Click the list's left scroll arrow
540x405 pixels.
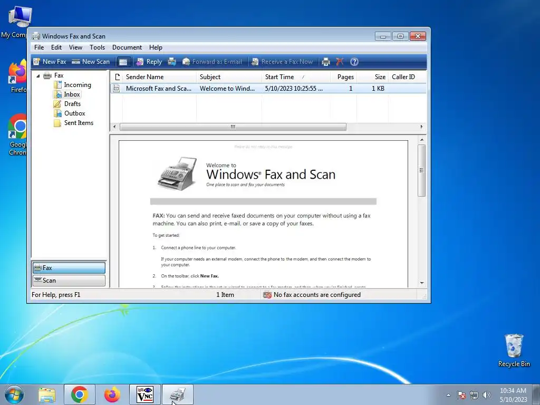point(114,127)
